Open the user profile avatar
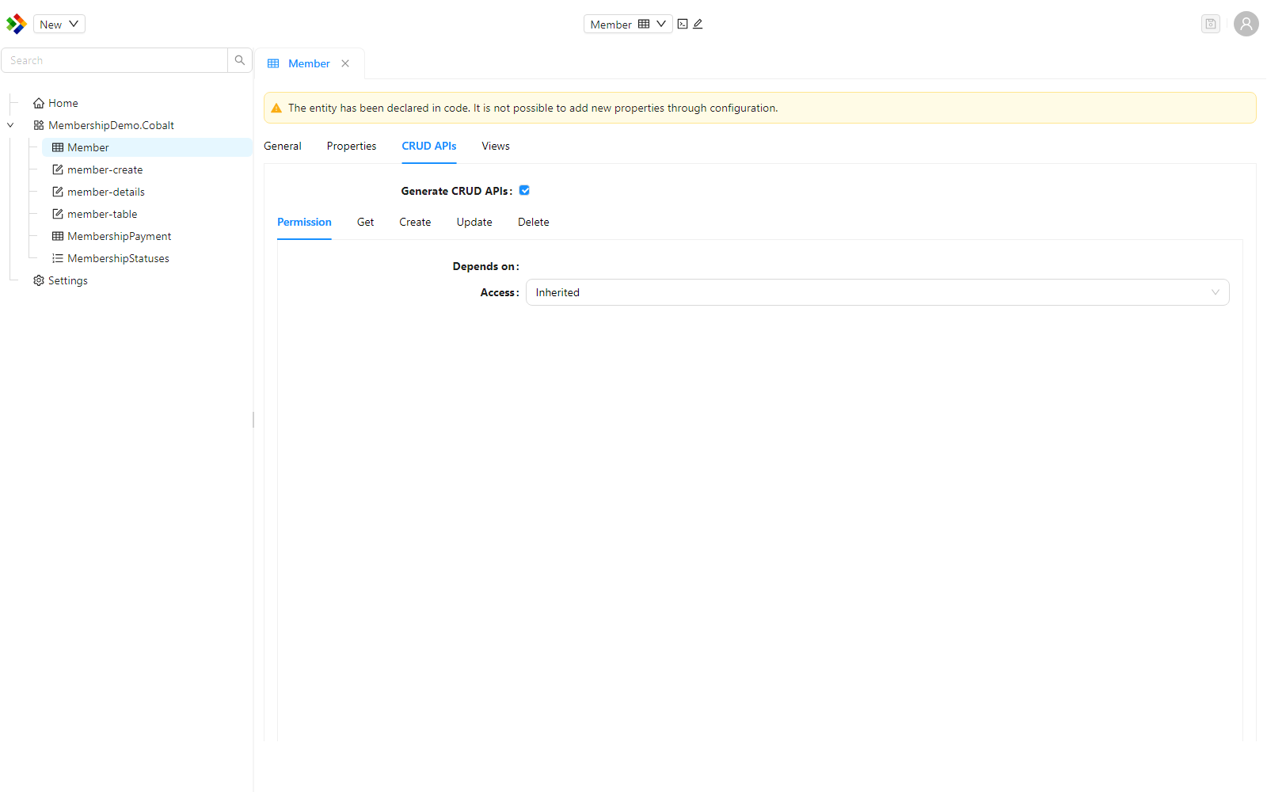1267x792 pixels. click(1246, 24)
